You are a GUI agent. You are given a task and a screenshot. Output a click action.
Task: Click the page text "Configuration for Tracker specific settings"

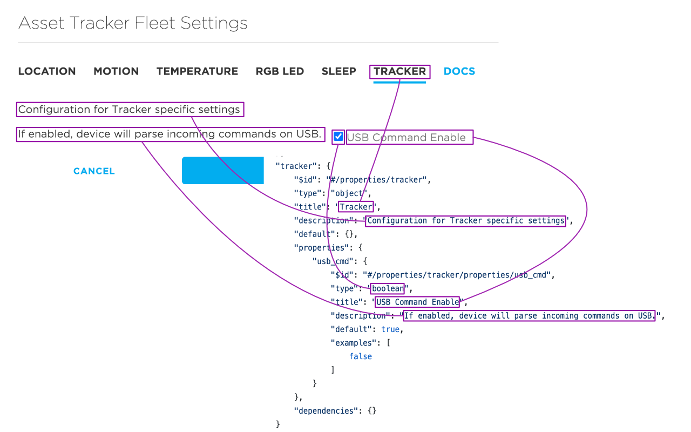pos(130,110)
